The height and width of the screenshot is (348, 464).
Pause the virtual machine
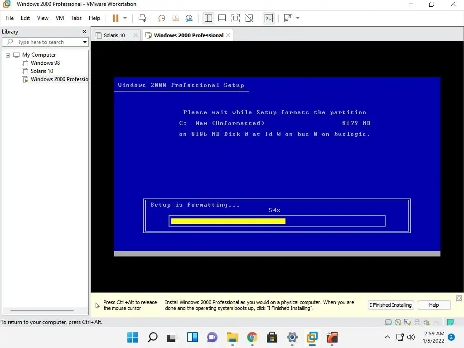116,18
